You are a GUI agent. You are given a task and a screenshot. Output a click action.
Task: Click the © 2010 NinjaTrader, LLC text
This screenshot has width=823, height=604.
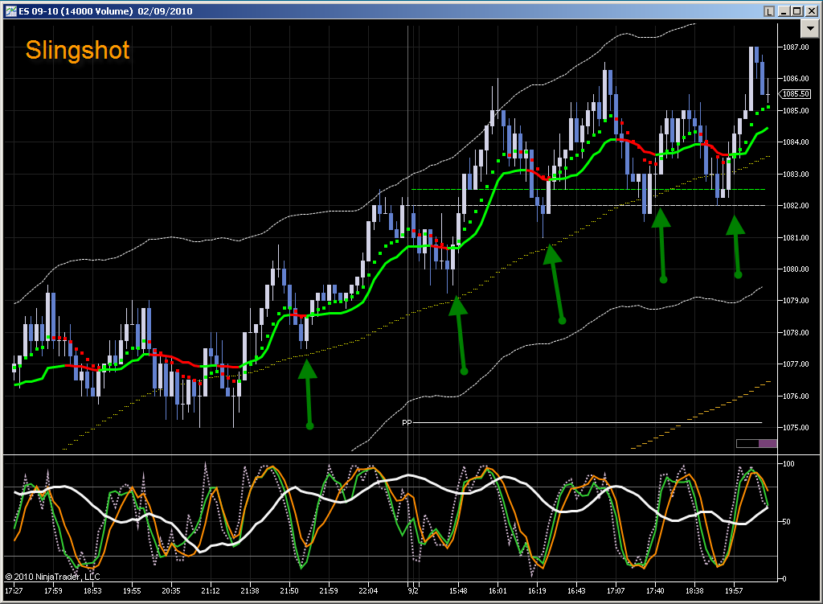pos(52,577)
